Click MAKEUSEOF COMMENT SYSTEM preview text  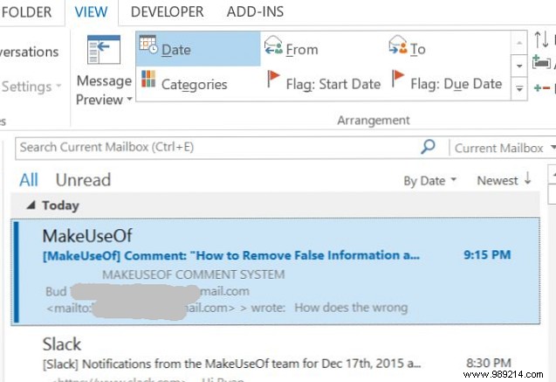click(194, 274)
